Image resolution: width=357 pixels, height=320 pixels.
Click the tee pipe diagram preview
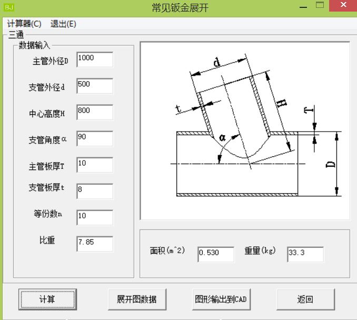[x=245, y=131]
